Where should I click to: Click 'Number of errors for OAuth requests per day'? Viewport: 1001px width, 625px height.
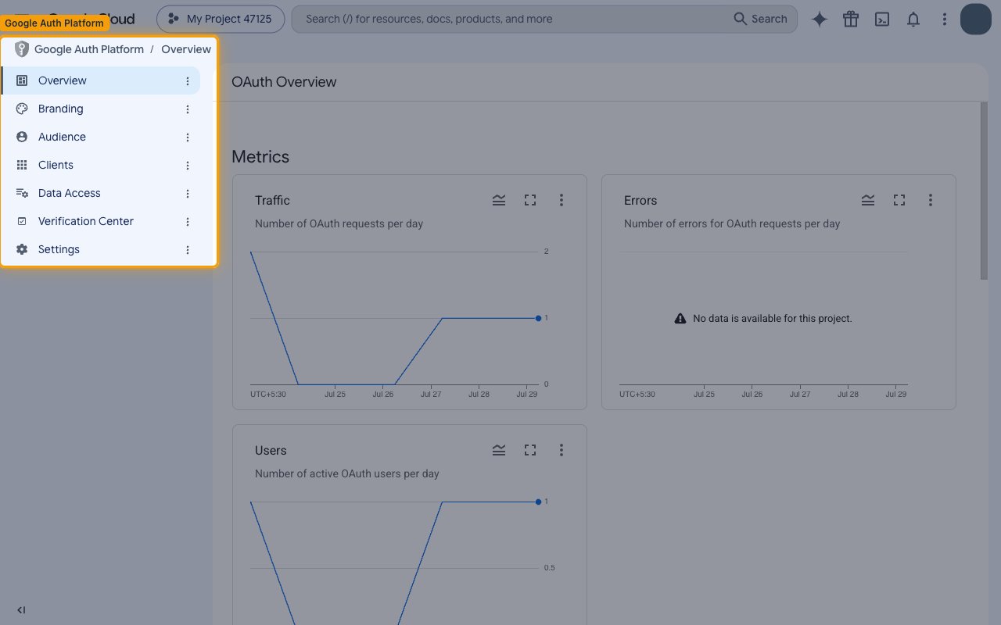(x=732, y=223)
